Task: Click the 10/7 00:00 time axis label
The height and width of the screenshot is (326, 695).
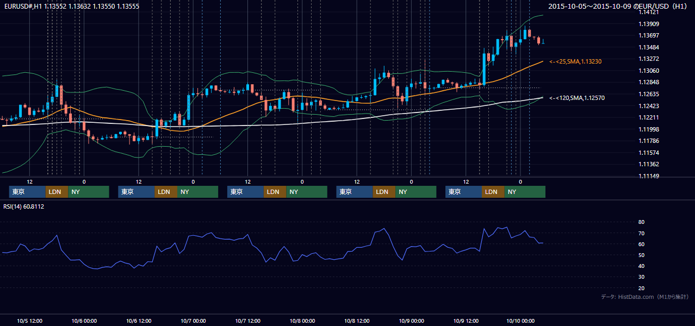Action: [193, 321]
